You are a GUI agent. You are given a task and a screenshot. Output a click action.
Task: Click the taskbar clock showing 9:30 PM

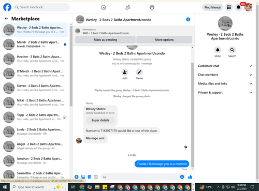coord(241,187)
